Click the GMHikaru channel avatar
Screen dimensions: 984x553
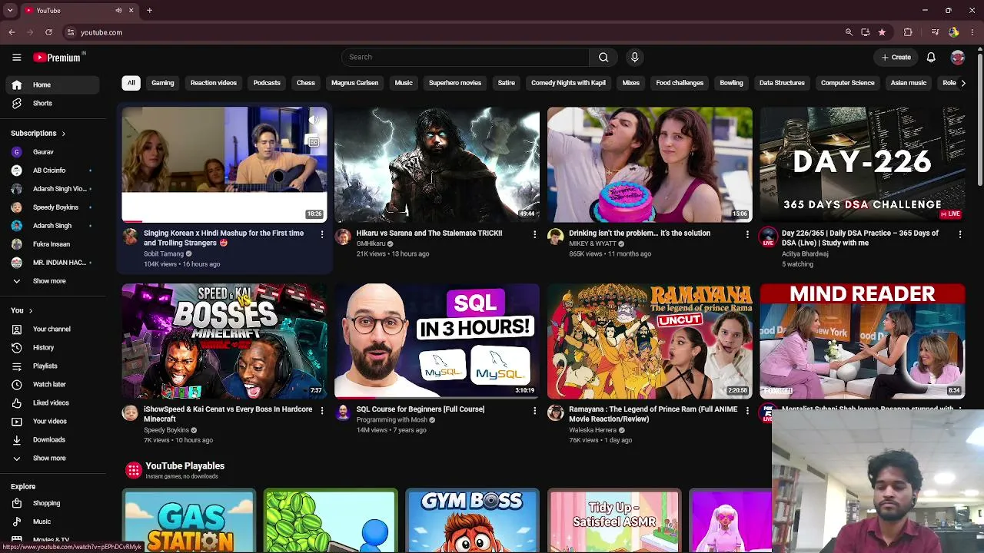(x=343, y=237)
